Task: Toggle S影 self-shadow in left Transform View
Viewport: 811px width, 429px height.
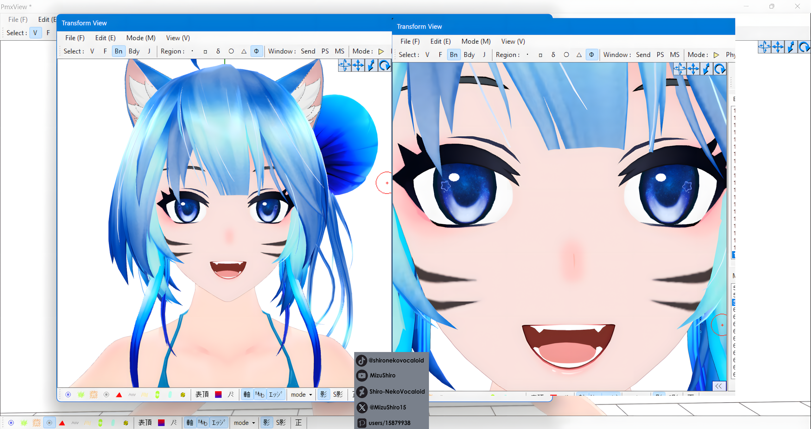Action: (338, 395)
